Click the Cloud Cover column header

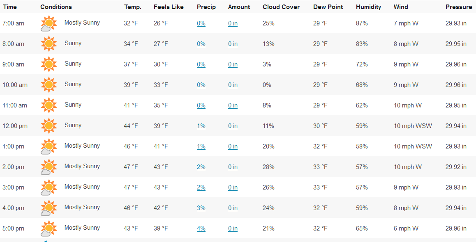point(281,7)
